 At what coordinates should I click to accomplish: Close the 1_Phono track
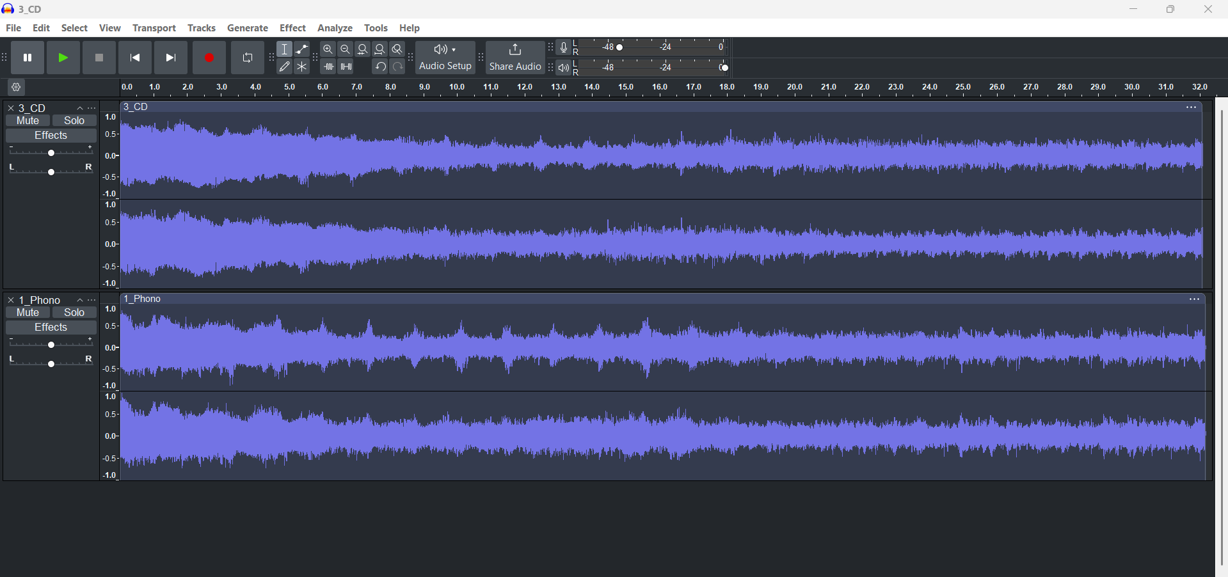(11, 301)
